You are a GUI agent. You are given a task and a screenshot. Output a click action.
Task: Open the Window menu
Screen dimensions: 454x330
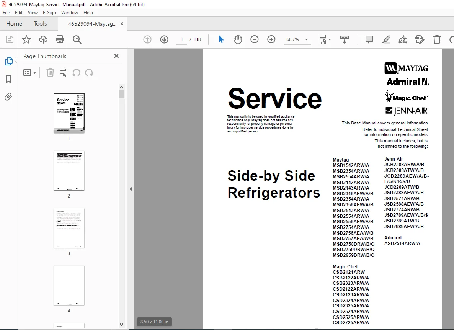(70, 13)
